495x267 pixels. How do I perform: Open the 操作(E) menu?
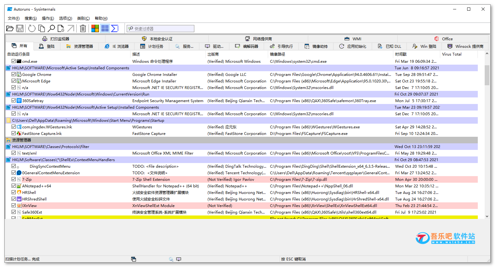(x=48, y=18)
